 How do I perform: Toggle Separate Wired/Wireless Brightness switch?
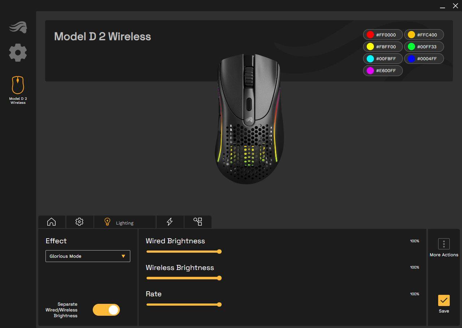point(106,310)
